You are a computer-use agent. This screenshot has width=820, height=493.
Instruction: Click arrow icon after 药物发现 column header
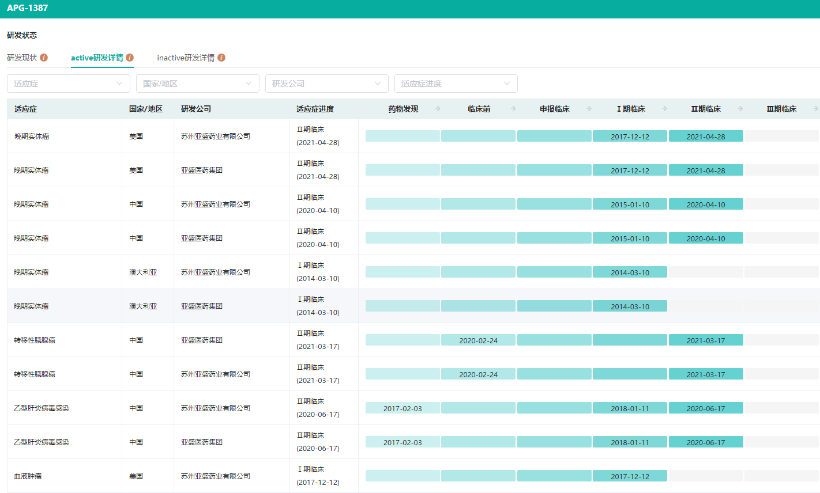coord(438,108)
